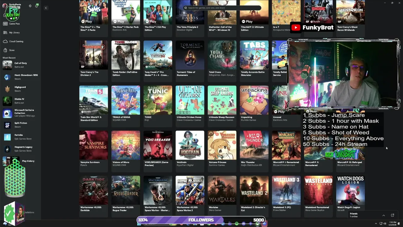
Task: Pop out the Friends panel
Action: (393, 215)
